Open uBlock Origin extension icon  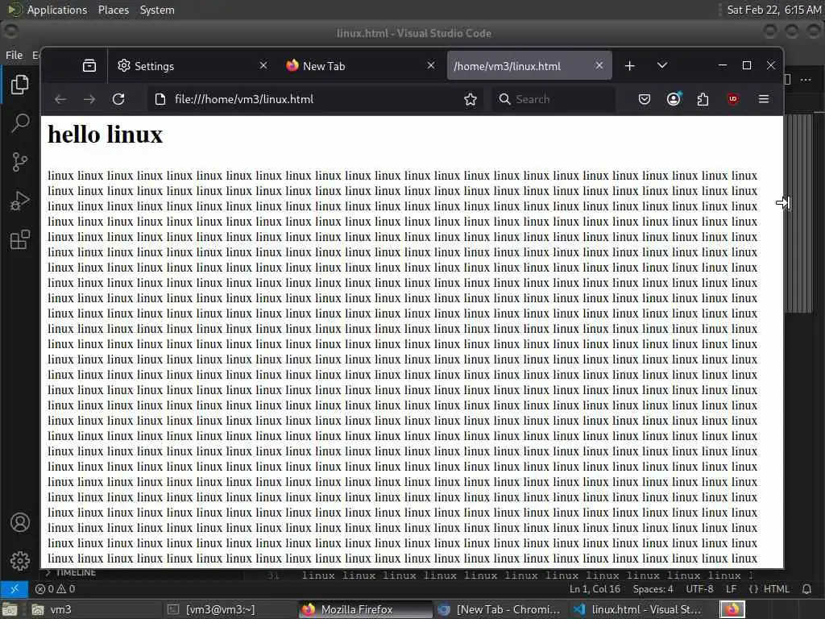tap(733, 99)
